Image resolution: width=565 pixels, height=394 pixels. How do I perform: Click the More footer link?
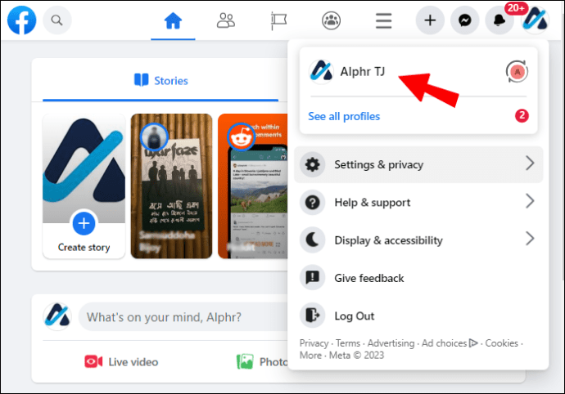pyautogui.click(x=310, y=356)
